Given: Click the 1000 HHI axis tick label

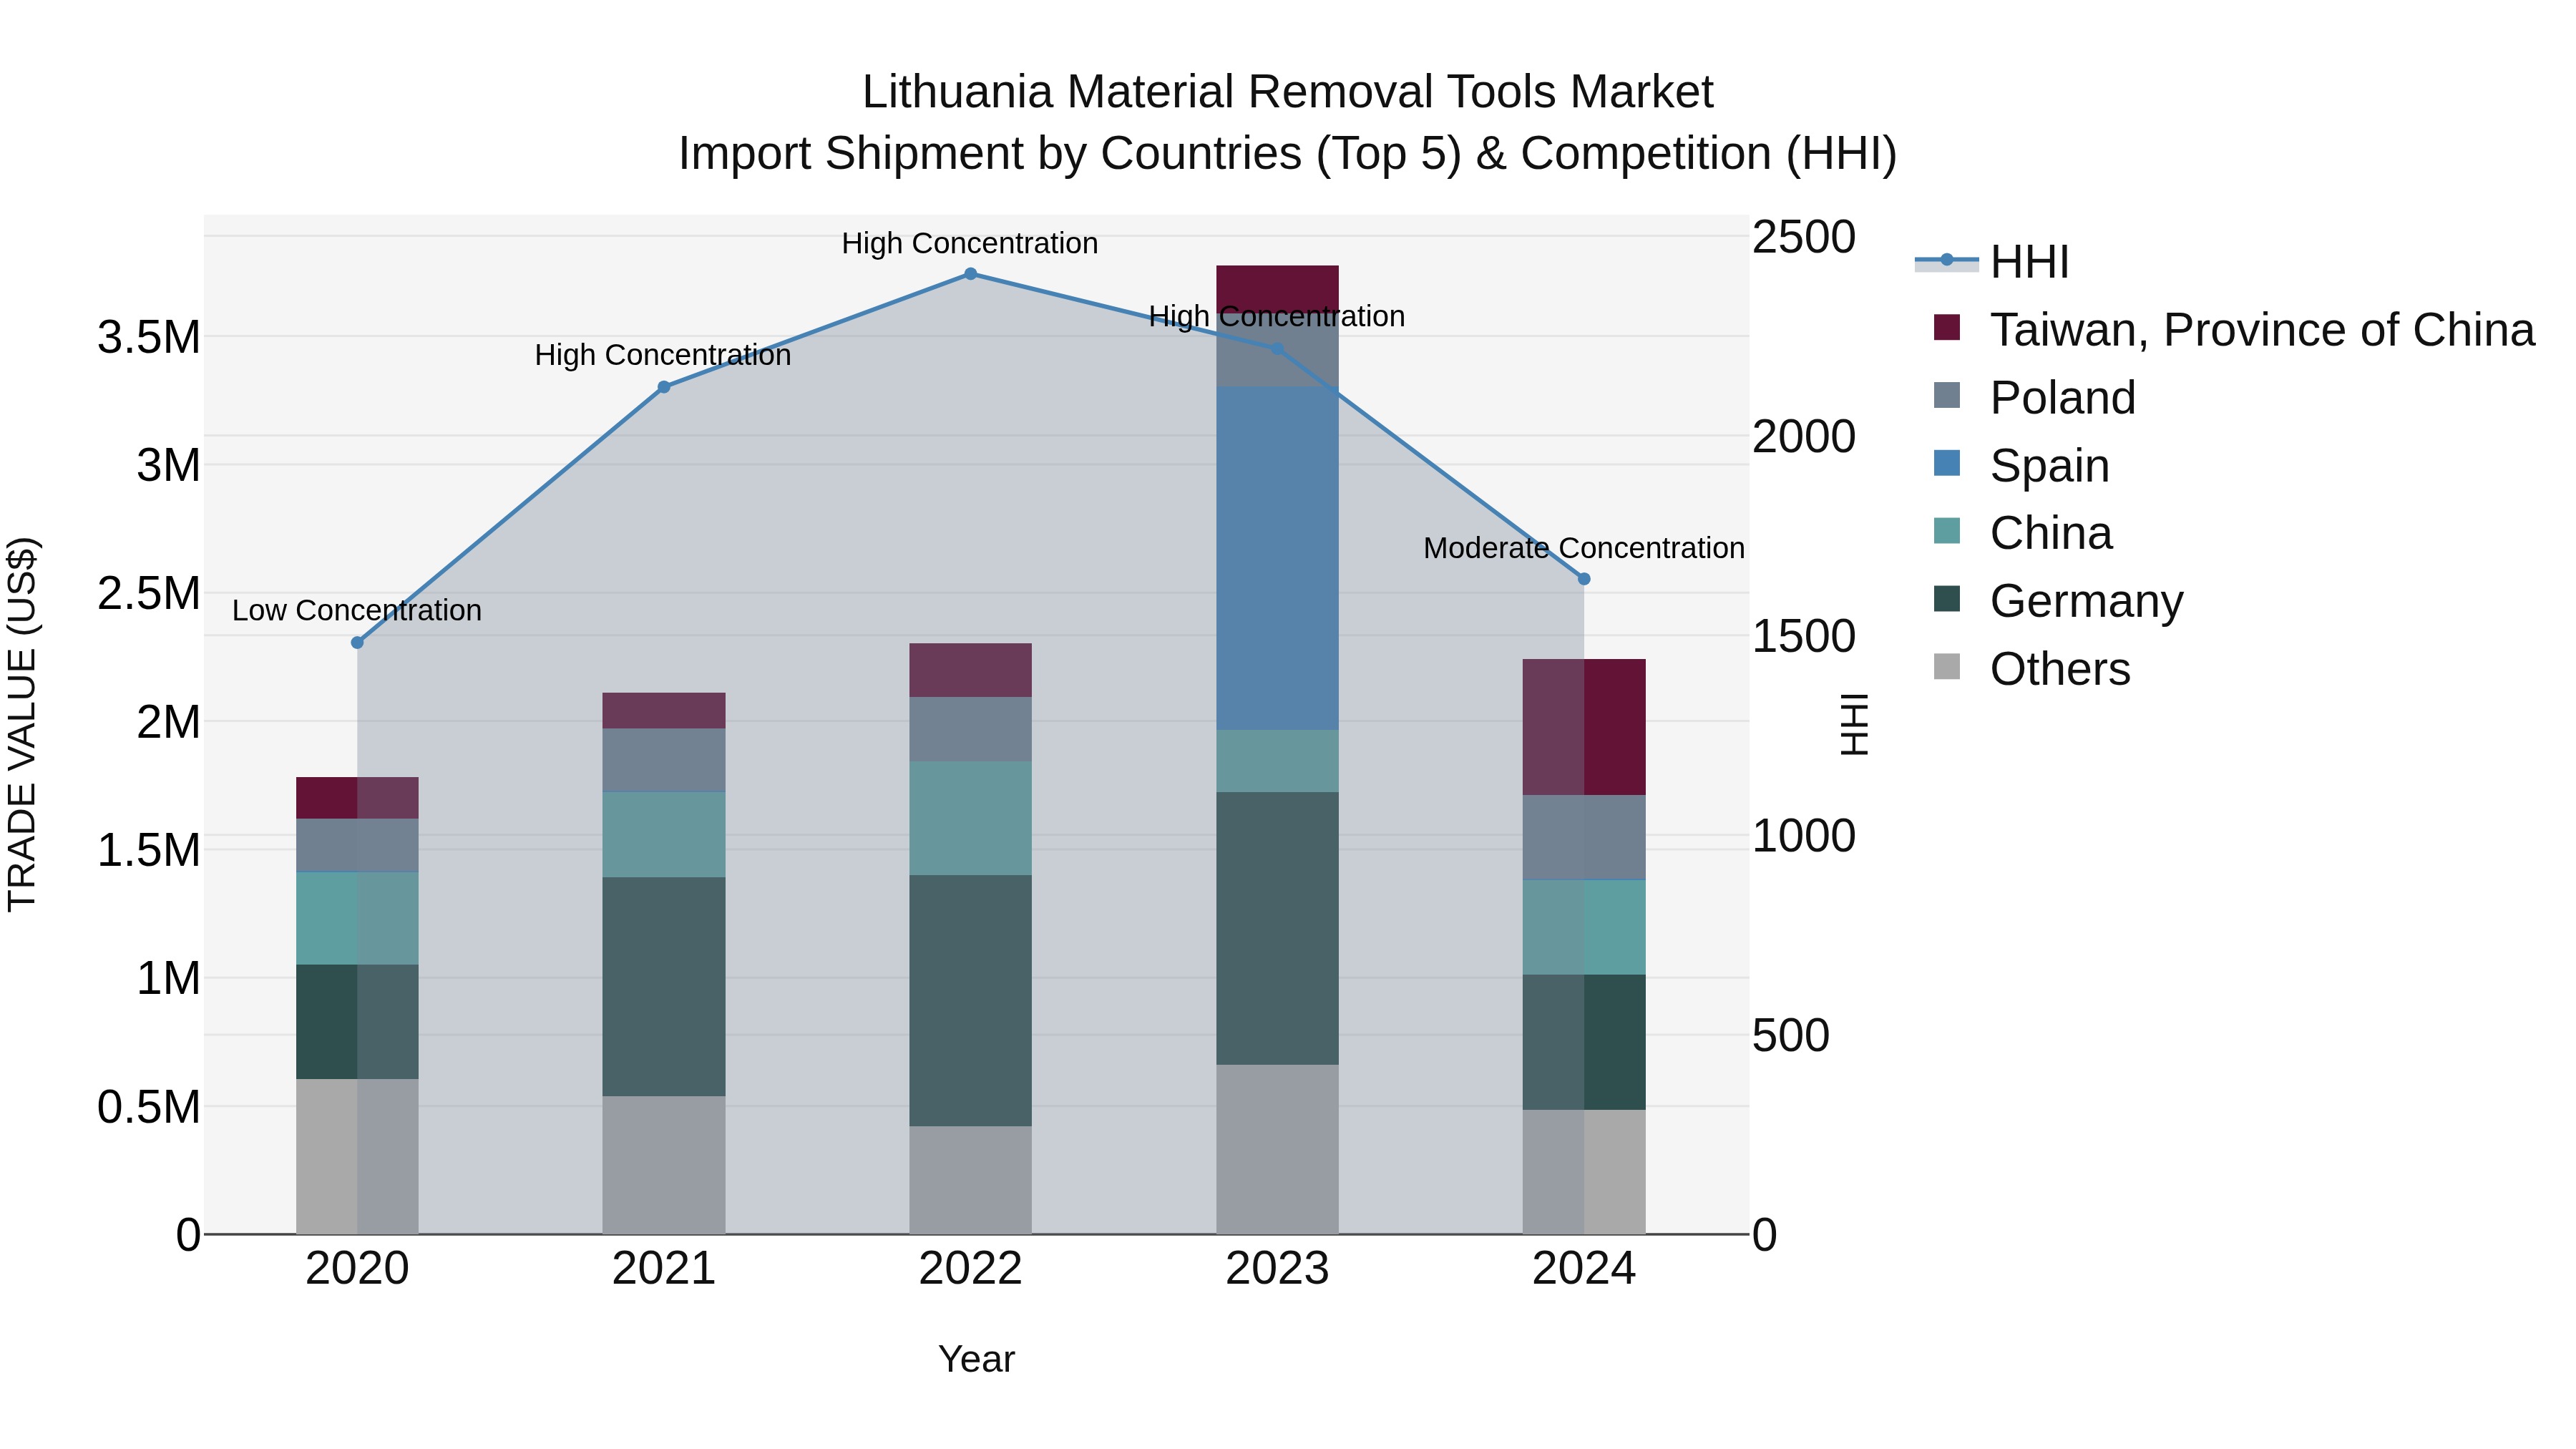Looking at the screenshot, I should [x=1804, y=836].
